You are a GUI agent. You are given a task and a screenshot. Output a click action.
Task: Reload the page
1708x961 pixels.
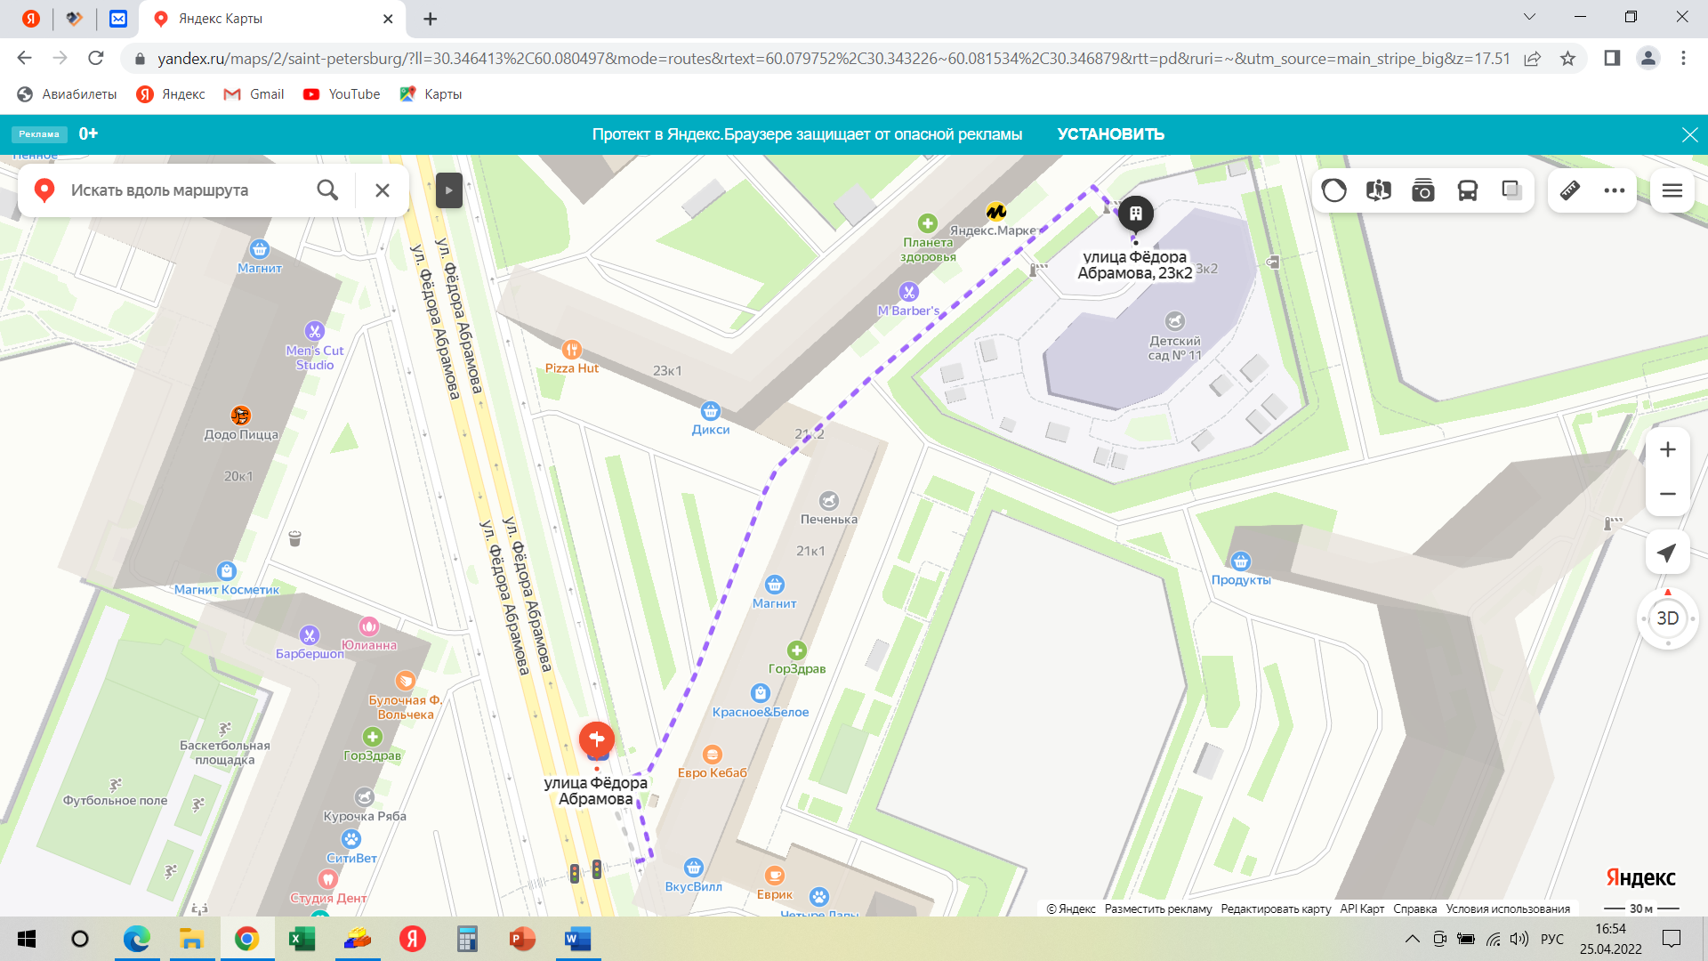click(x=96, y=58)
